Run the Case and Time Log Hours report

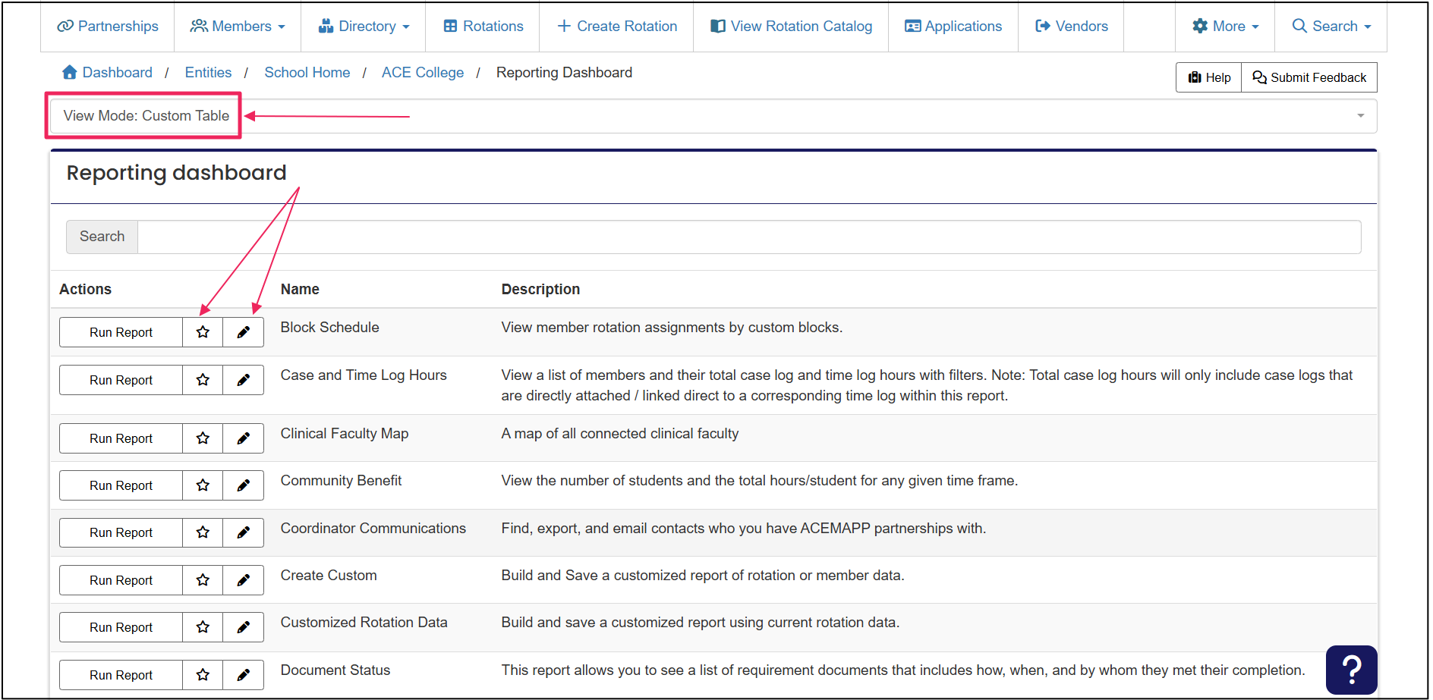tap(121, 380)
